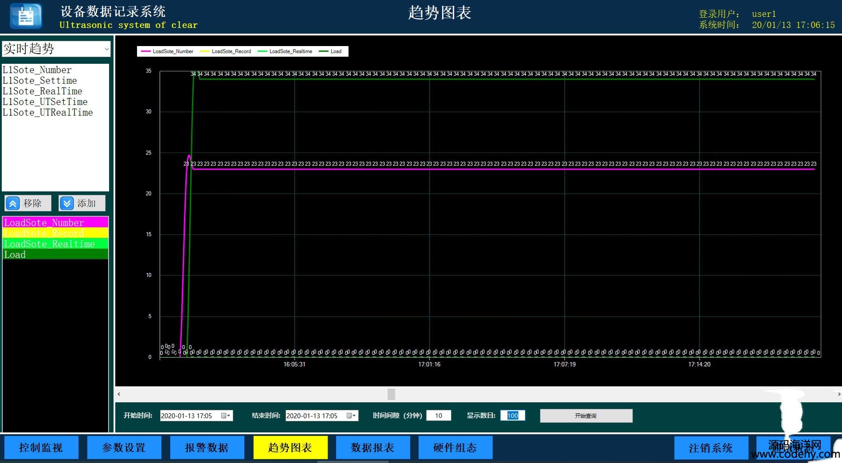Screen dimensions: 842x463
Task: Expand the 实时趋势 dropdown
Action: 106,49
